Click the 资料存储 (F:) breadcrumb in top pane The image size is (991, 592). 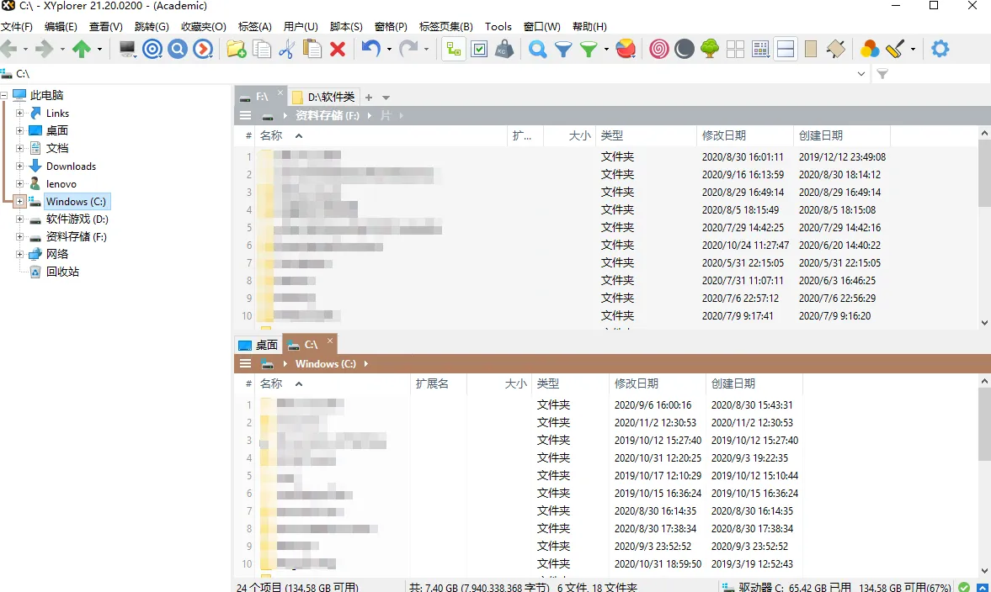327,116
